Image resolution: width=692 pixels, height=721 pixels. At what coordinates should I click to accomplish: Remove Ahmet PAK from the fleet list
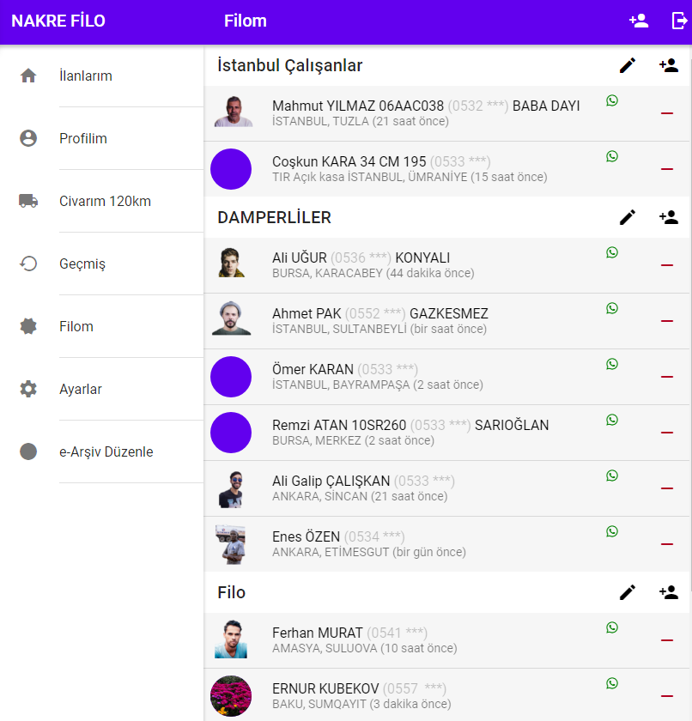point(667,321)
